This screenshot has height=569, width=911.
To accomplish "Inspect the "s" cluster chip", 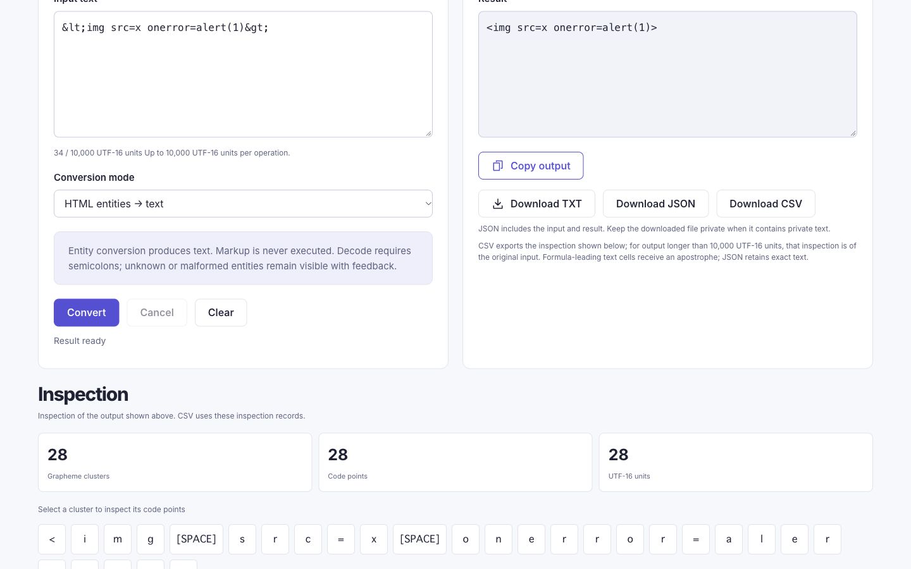I will point(242,539).
